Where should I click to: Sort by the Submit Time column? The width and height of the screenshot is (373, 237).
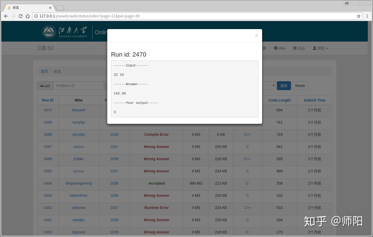(x=314, y=100)
